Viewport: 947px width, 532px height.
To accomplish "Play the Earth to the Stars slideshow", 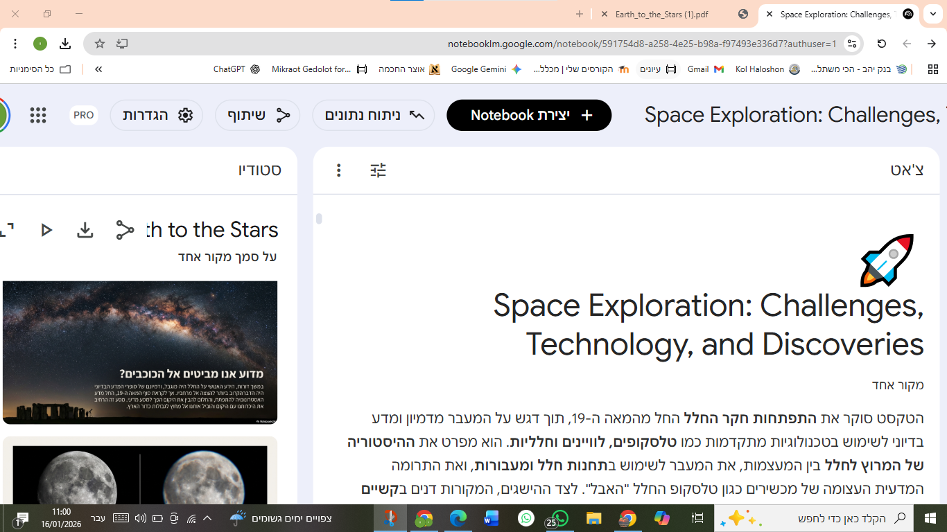I will point(46,230).
